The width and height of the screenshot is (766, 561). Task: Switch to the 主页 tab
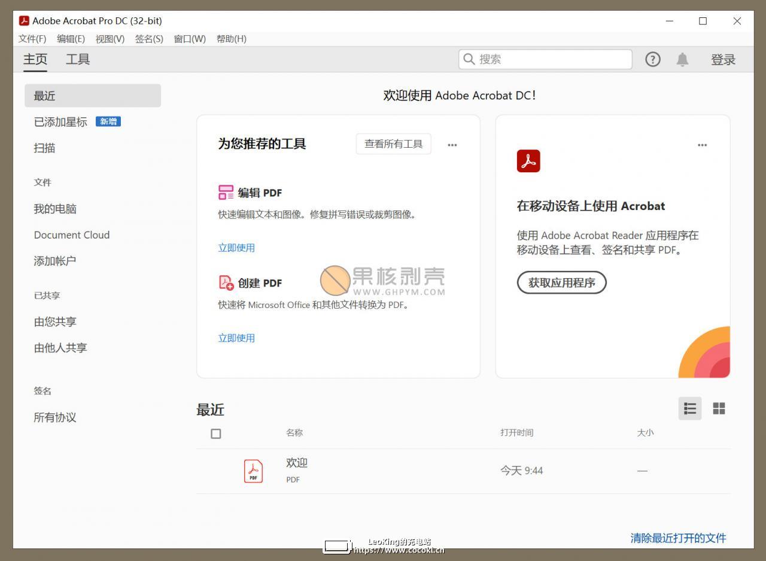(x=35, y=59)
